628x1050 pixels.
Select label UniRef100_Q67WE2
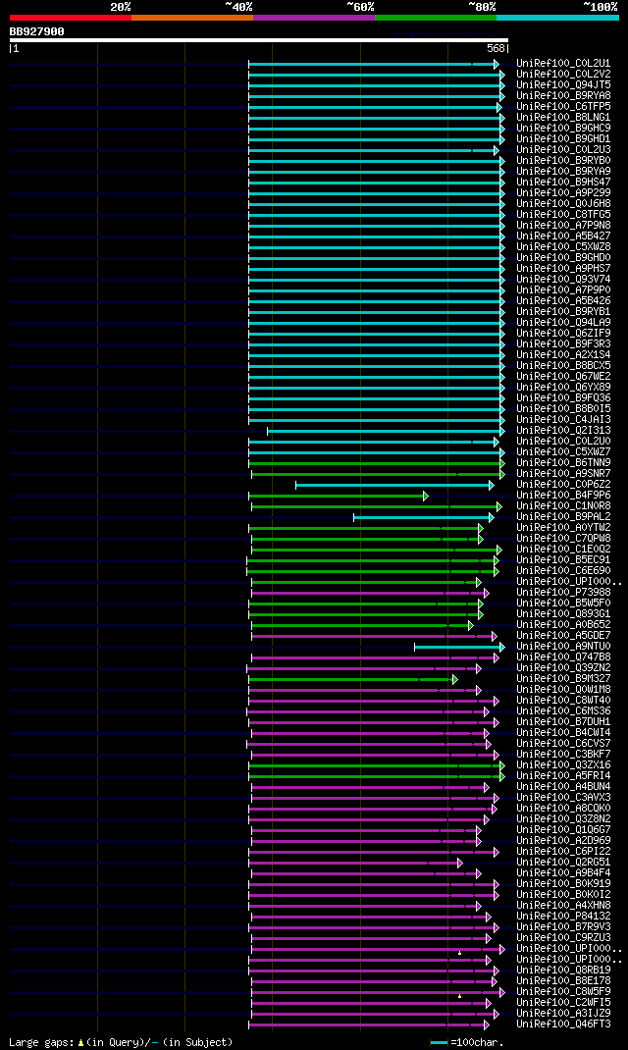point(563,377)
